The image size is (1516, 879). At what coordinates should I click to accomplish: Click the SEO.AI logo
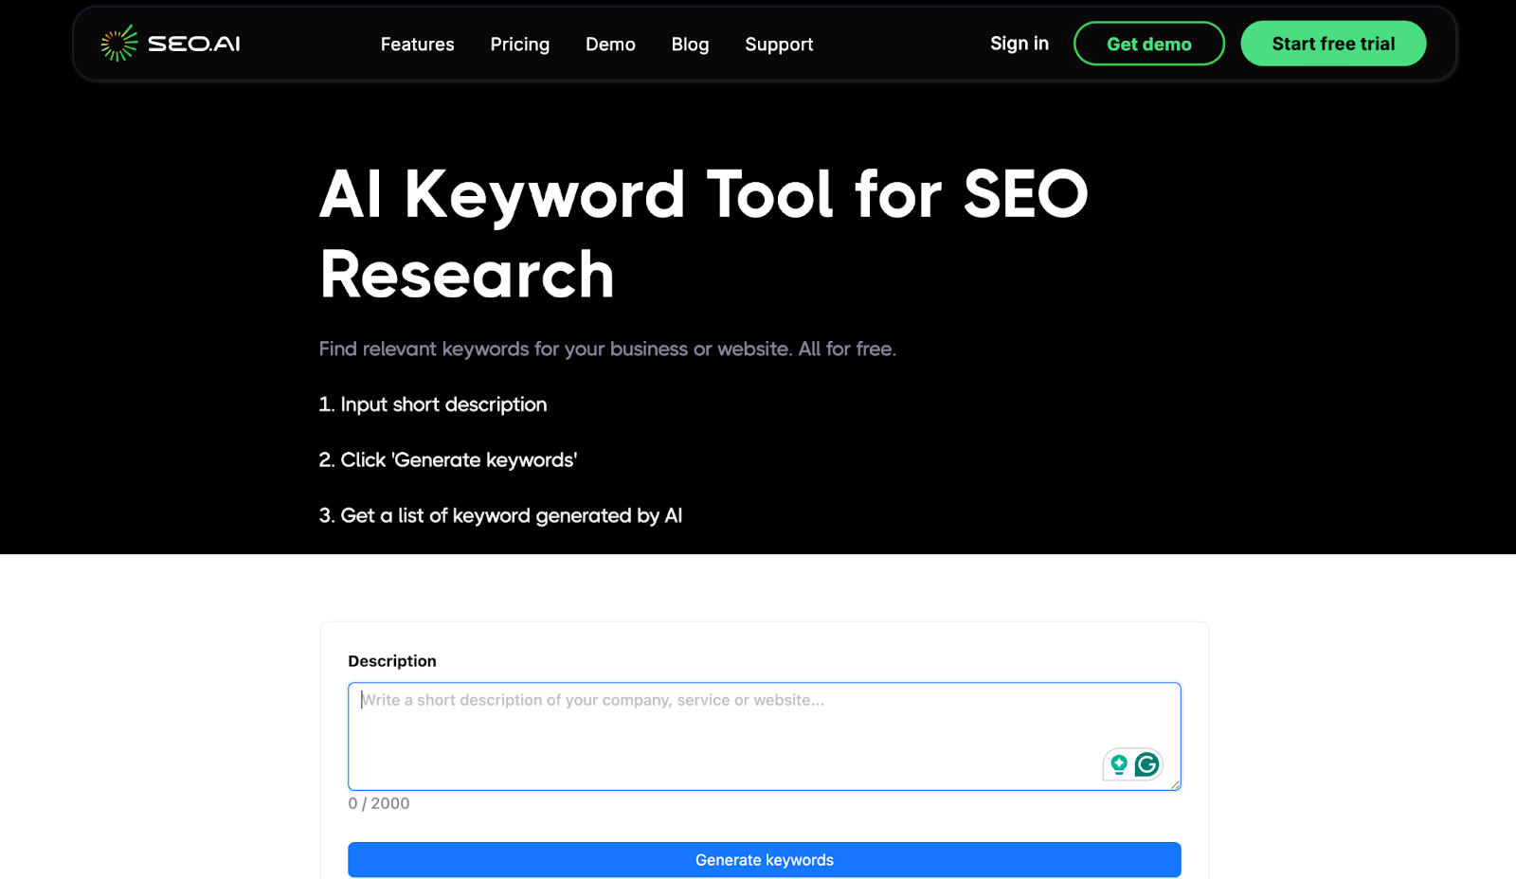pyautogui.click(x=171, y=44)
